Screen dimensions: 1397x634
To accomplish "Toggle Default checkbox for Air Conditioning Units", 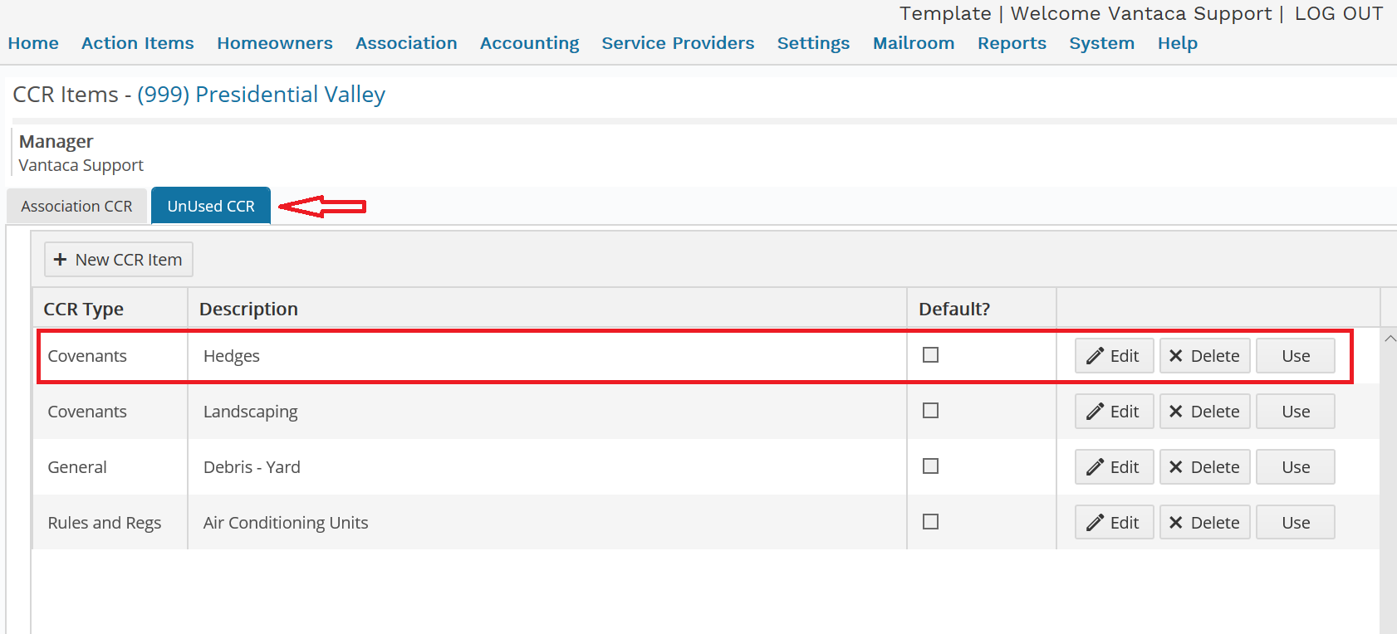I will click(x=930, y=522).
